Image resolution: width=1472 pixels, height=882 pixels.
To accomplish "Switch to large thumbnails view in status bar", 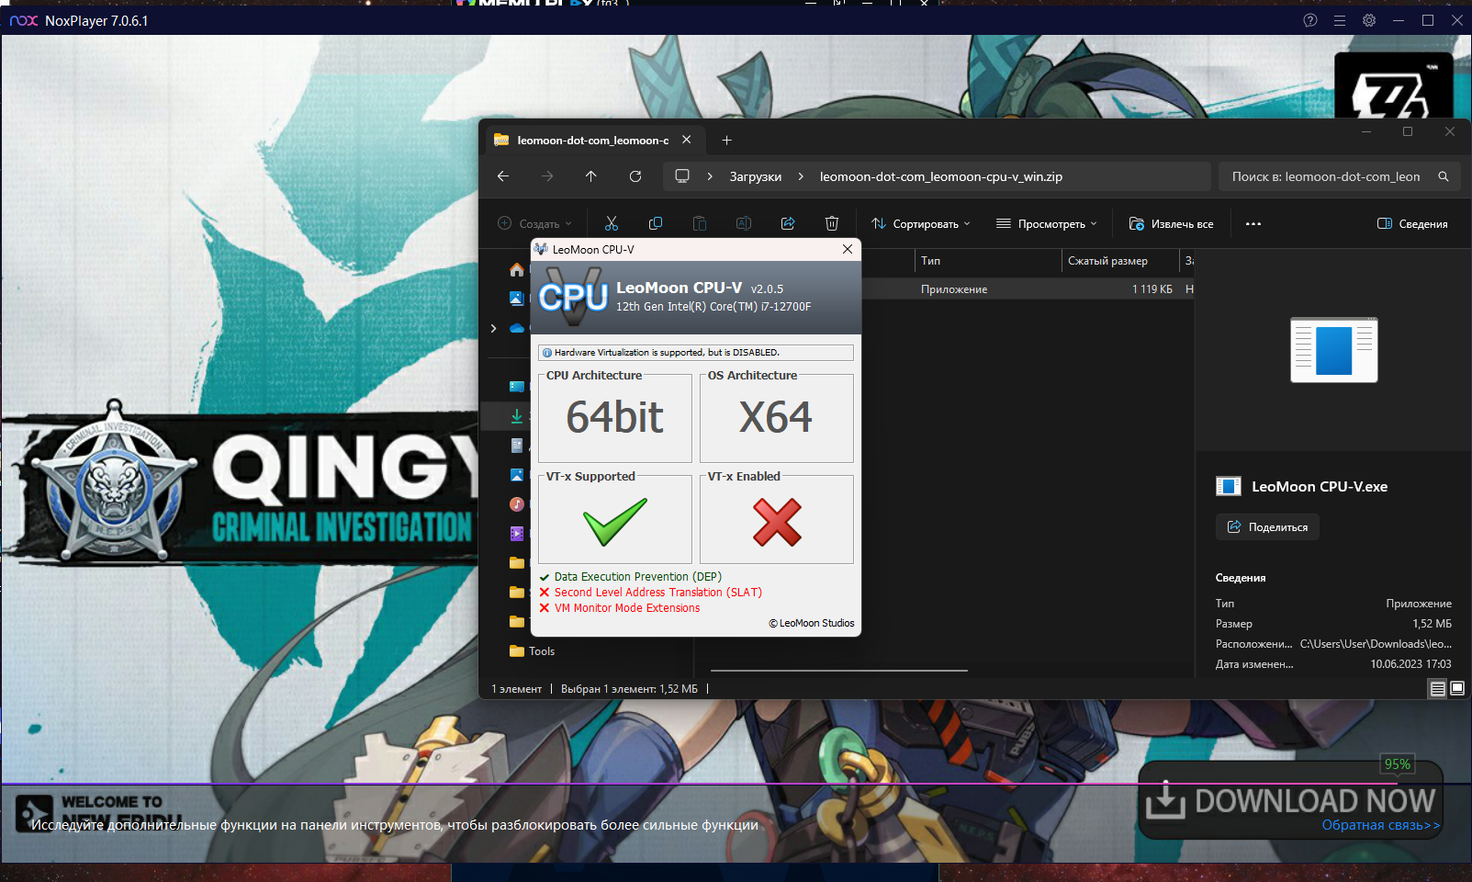I will 1457,688.
